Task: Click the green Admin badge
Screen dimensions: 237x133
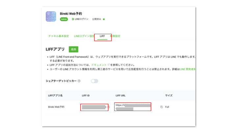Action: point(64,19)
